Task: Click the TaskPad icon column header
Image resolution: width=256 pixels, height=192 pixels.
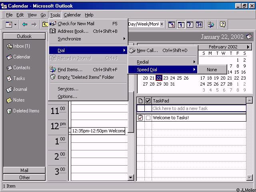Action: click(x=140, y=101)
